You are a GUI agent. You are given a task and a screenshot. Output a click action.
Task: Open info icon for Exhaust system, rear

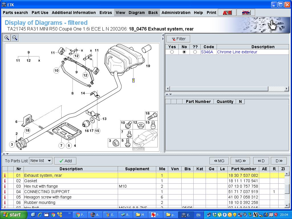[5, 175]
